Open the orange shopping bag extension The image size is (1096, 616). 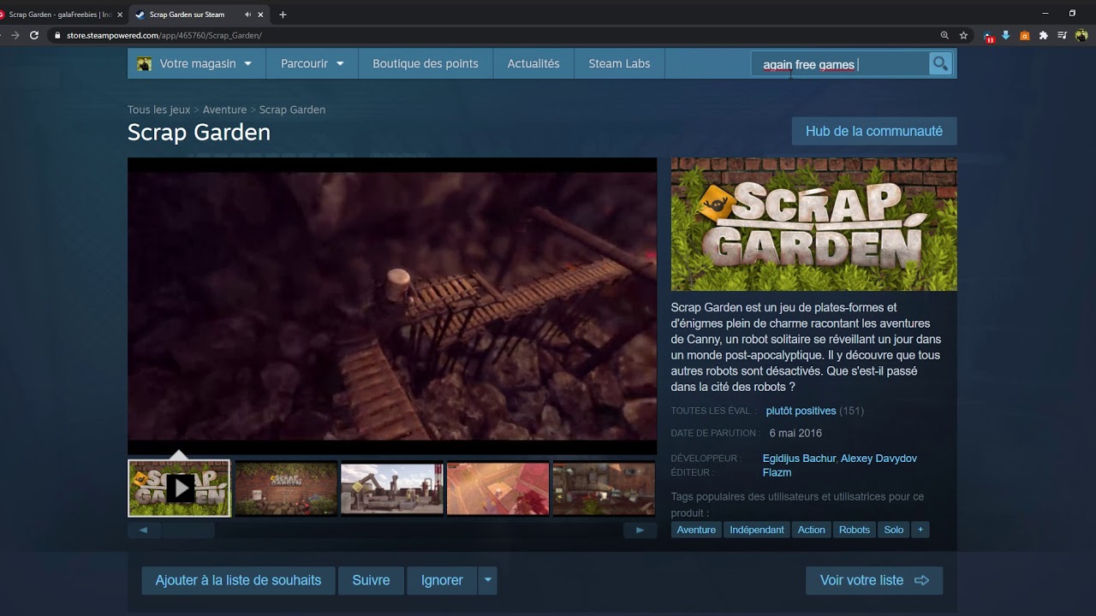(1025, 35)
